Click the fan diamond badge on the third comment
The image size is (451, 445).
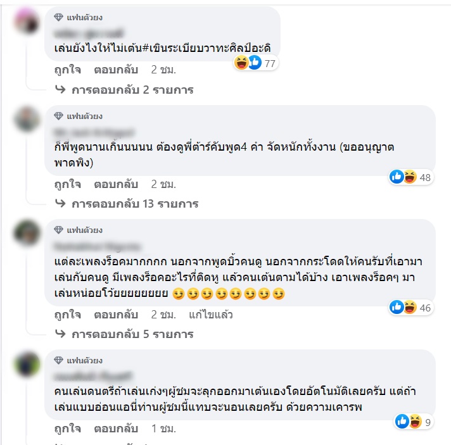coord(59,230)
